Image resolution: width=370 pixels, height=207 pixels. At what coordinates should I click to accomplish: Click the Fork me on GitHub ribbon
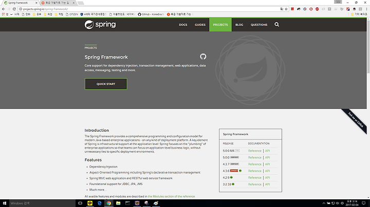[x=356, y=120]
